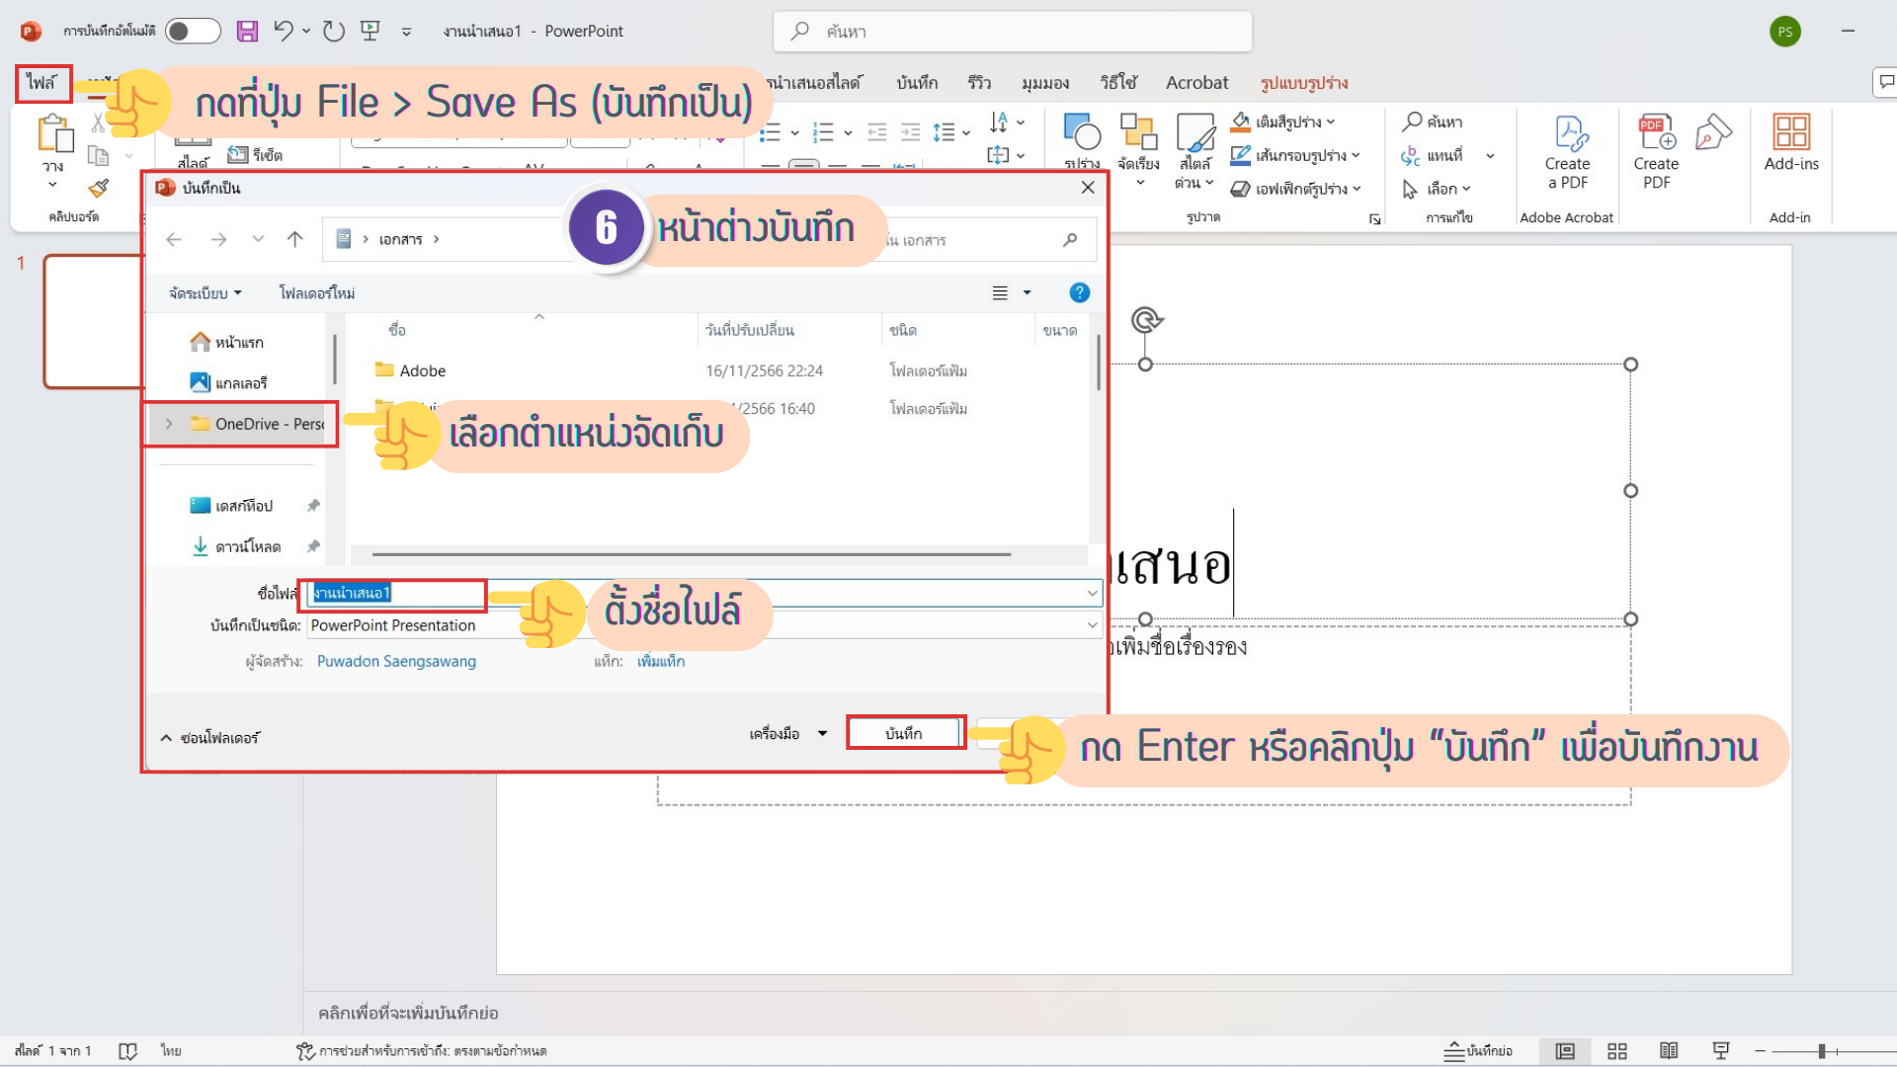Screen dimensions: 1897x1067
Task: Click โฟลเดอร์ใหม่ new folder button
Action: point(316,292)
